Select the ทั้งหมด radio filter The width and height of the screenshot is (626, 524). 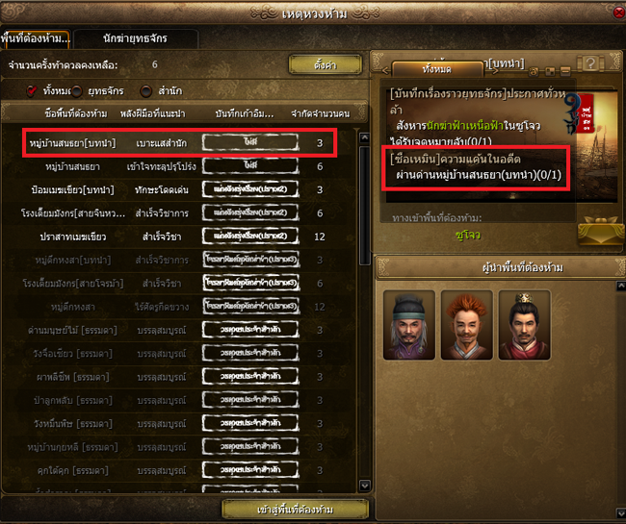pyautogui.click(x=32, y=90)
